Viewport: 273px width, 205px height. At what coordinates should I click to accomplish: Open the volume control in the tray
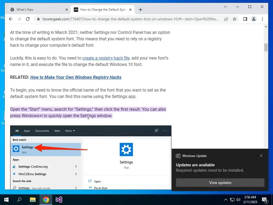point(238,200)
